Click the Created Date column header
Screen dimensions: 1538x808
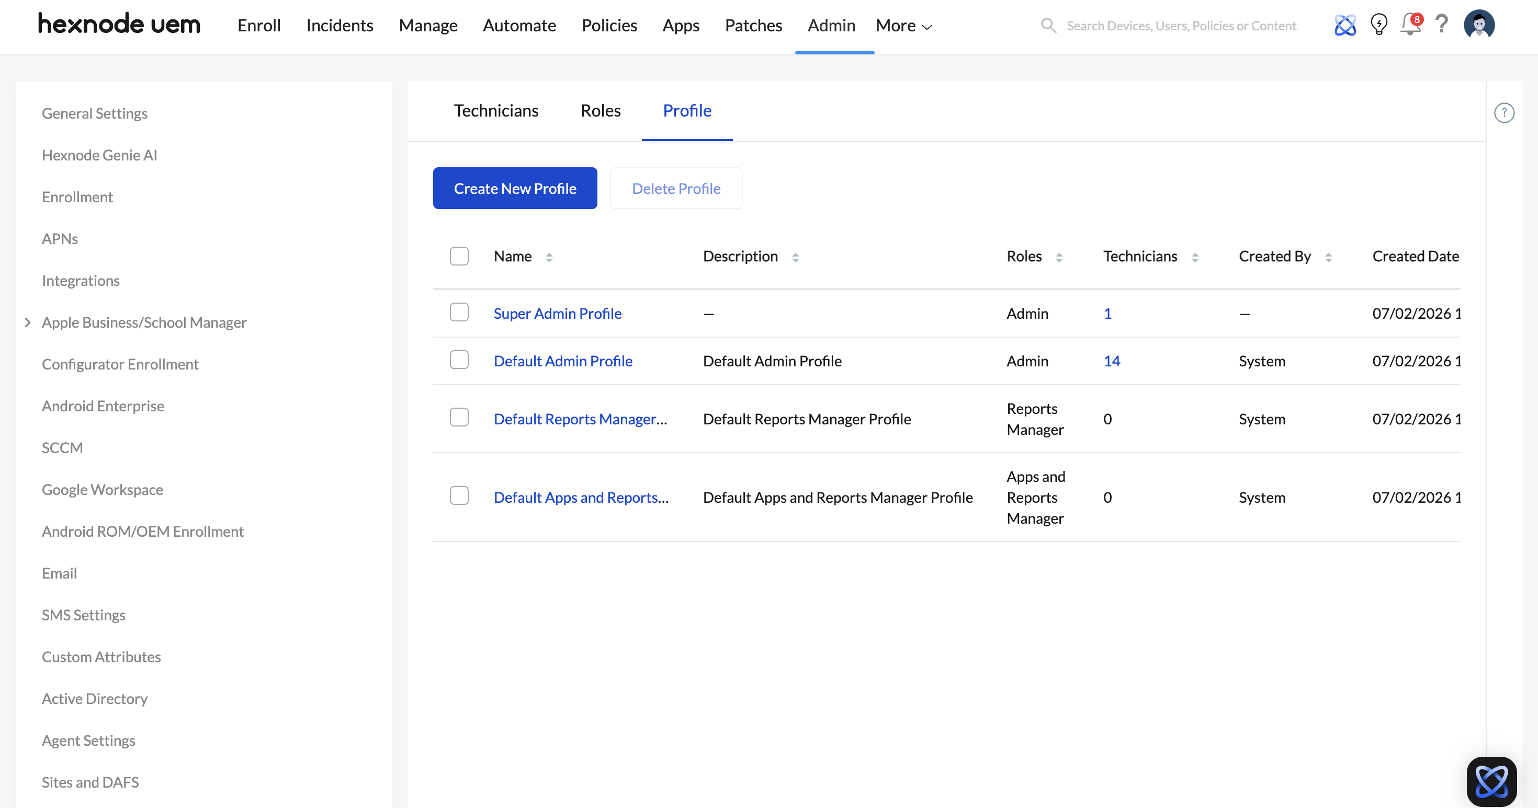click(1415, 256)
